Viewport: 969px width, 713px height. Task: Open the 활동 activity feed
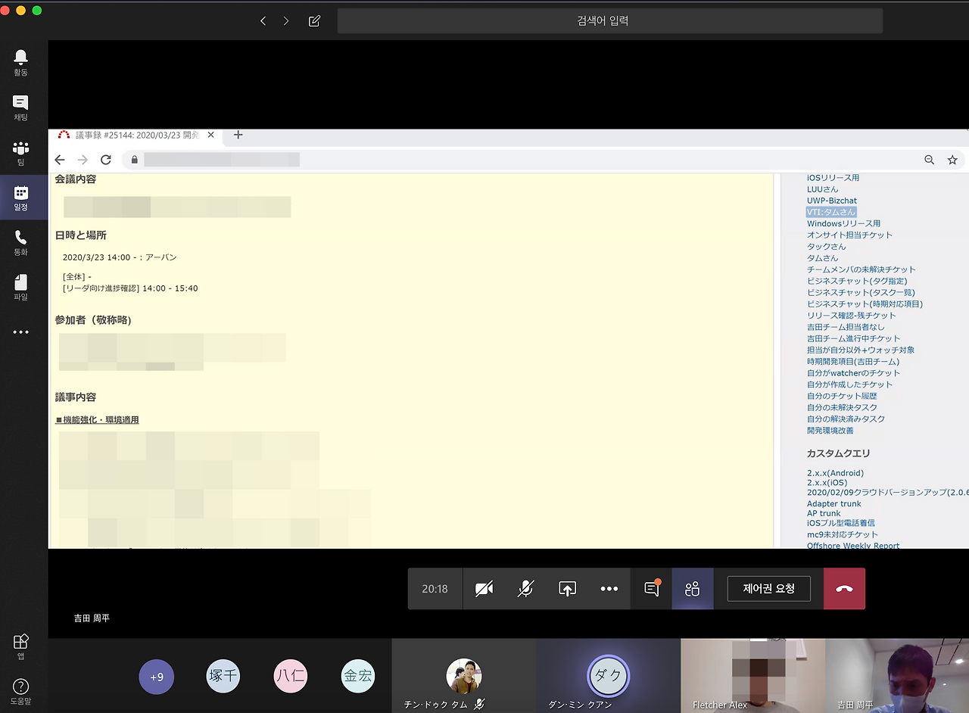[20, 63]
